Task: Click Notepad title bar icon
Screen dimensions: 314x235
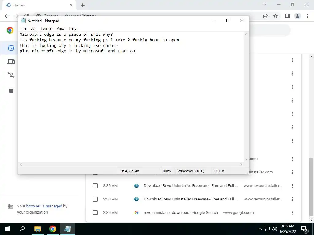Action: coord(23,21)
